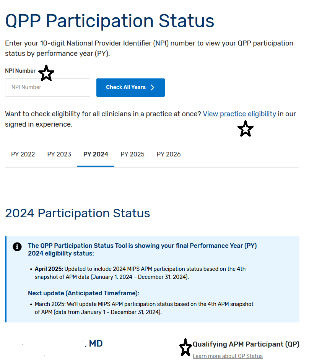Click the star next to Qualifying APM Participant
Viewport: 309px width, 363px height.
pos(185,347)
